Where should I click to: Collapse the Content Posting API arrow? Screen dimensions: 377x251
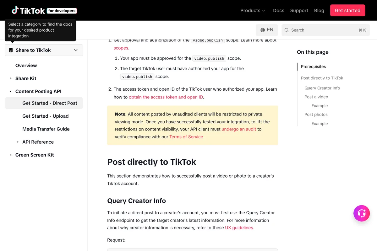11,91
